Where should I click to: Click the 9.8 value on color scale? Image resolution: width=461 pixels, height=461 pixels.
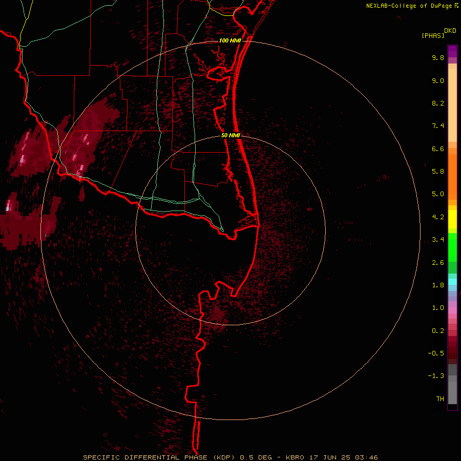coord(438,57)
